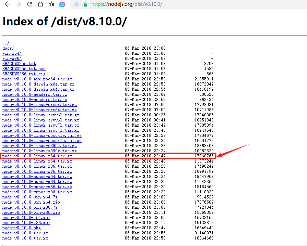The image size is (307, 246).
Task: Click file size value 31140371
Action: coord(204,233)
